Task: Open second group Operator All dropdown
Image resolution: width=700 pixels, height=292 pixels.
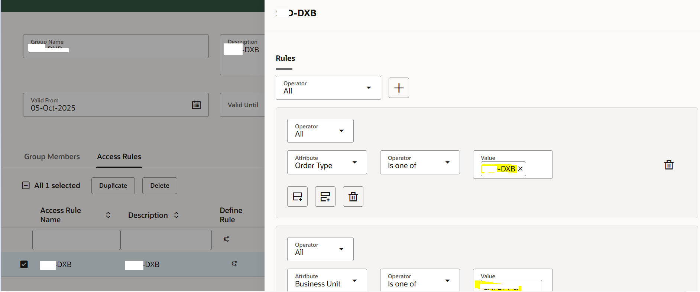Action: pyautogui.click(x=320, y=249)
